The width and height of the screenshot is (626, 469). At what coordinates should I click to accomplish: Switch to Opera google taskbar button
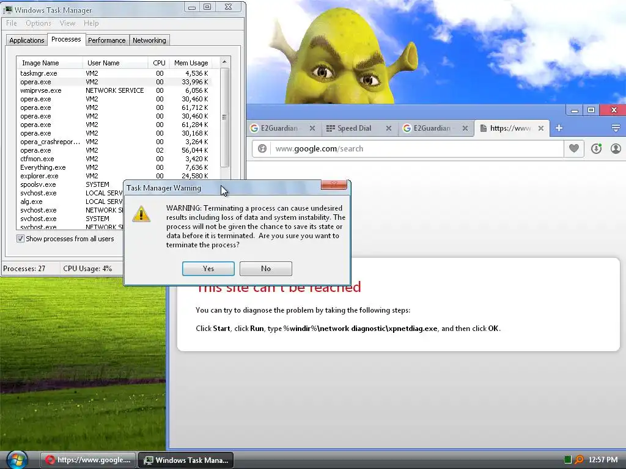click(x=88, y=460)
